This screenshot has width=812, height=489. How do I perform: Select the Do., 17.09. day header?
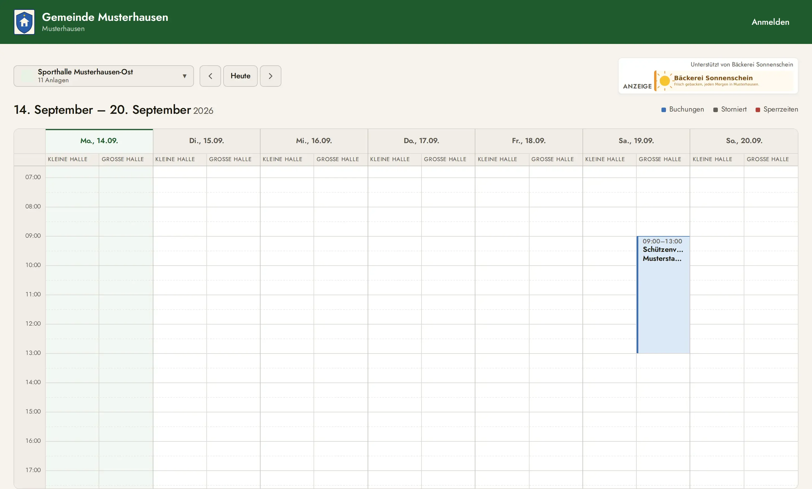[x=422, y=141]
